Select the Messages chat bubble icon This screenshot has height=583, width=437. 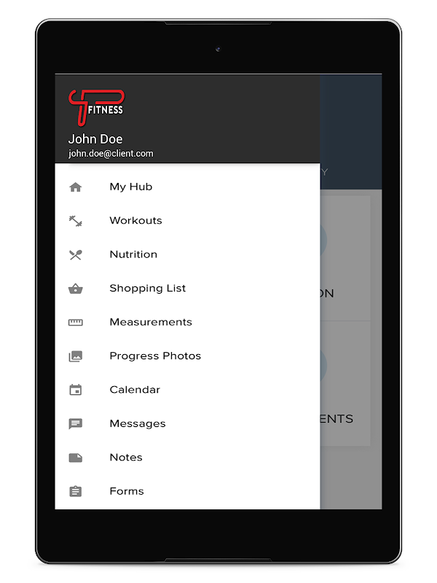pyautogui.click(x=76, y=424)
